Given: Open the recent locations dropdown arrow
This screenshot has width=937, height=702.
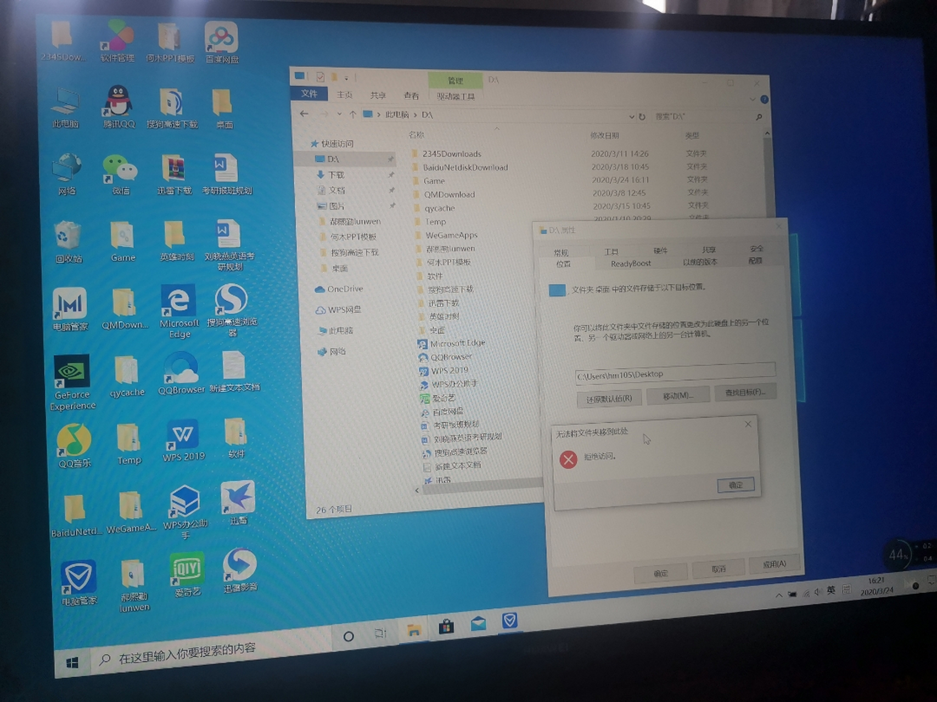Looking at the screenshot, I should point(339,114).
